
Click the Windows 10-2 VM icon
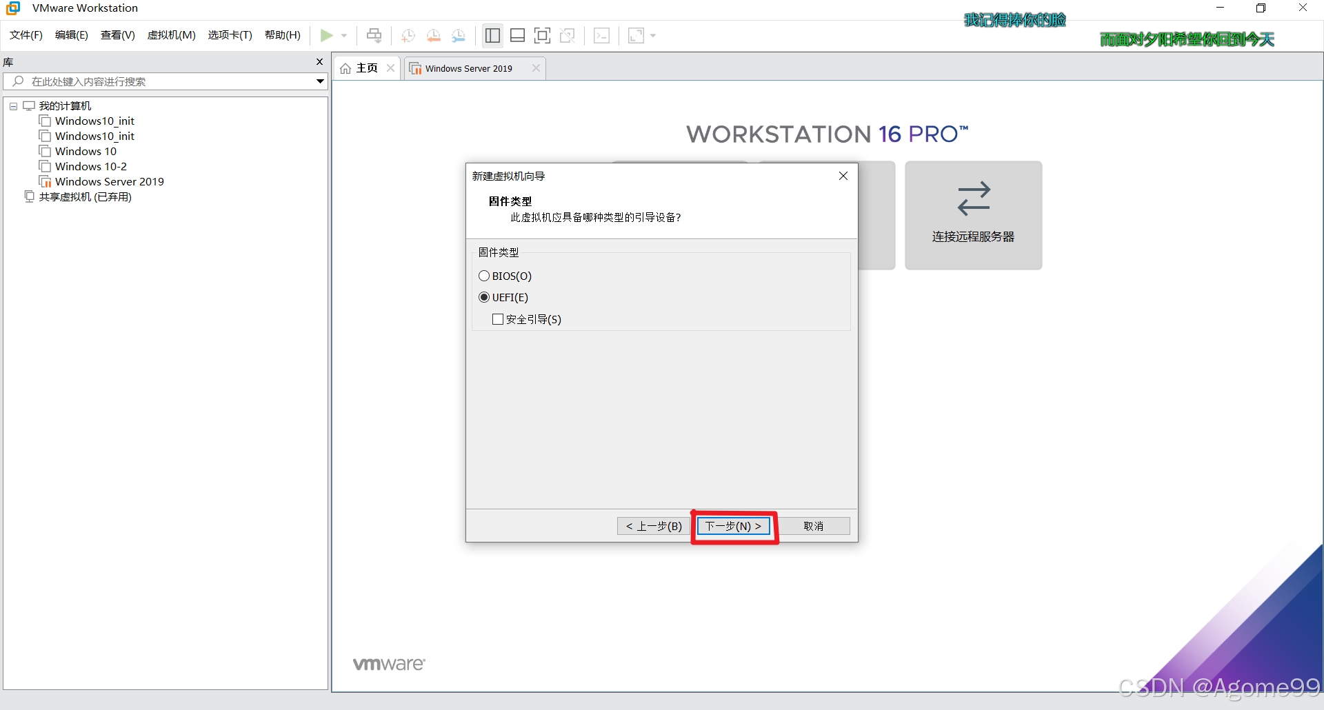click(x=46, y=166)
